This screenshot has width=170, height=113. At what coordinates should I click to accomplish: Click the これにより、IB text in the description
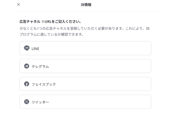137,29
